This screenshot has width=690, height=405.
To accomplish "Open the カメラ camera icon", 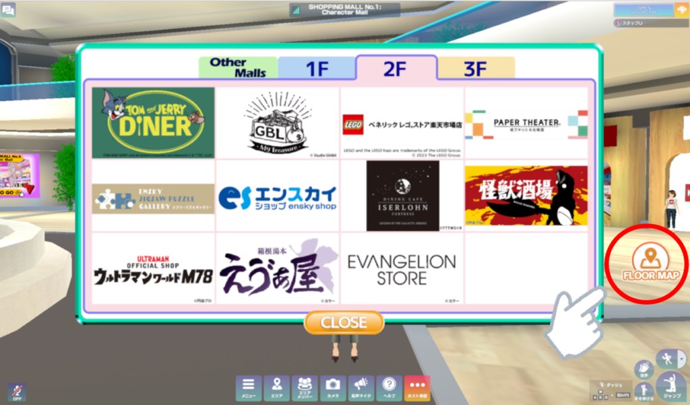I will pos(333,388).
